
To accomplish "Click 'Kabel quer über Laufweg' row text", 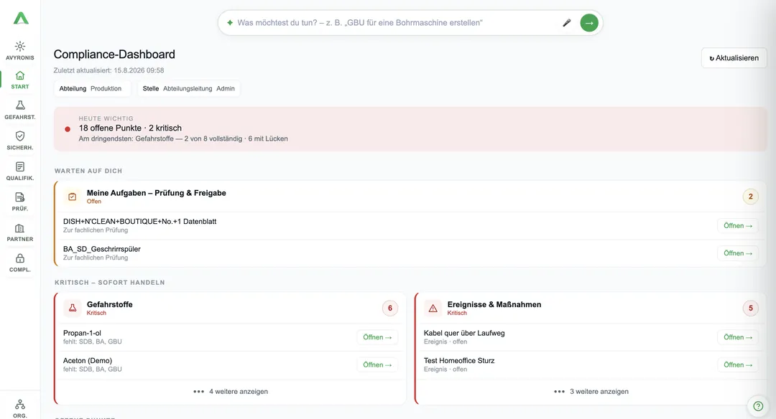I will [464, 333].
